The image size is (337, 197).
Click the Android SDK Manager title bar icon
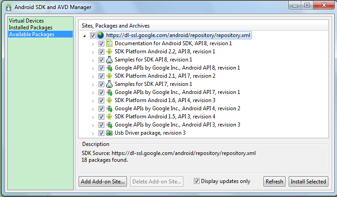click(9, 7)
